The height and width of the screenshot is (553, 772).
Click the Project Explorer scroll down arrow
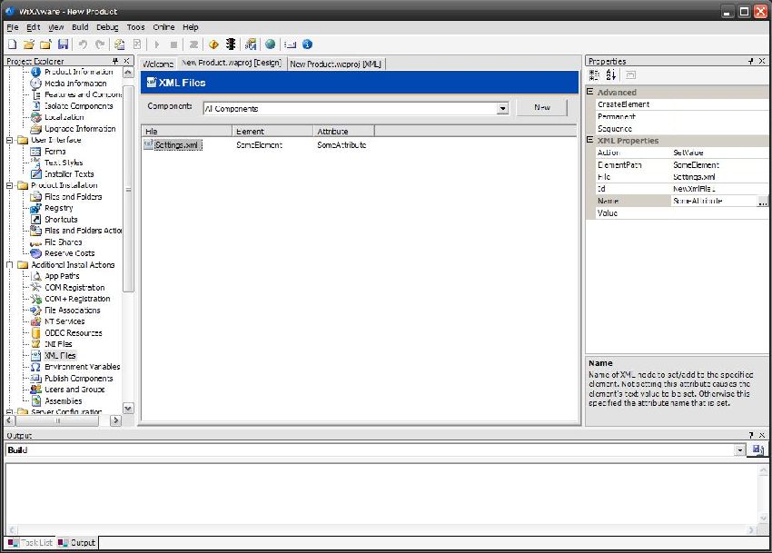[x=128, y=409]
